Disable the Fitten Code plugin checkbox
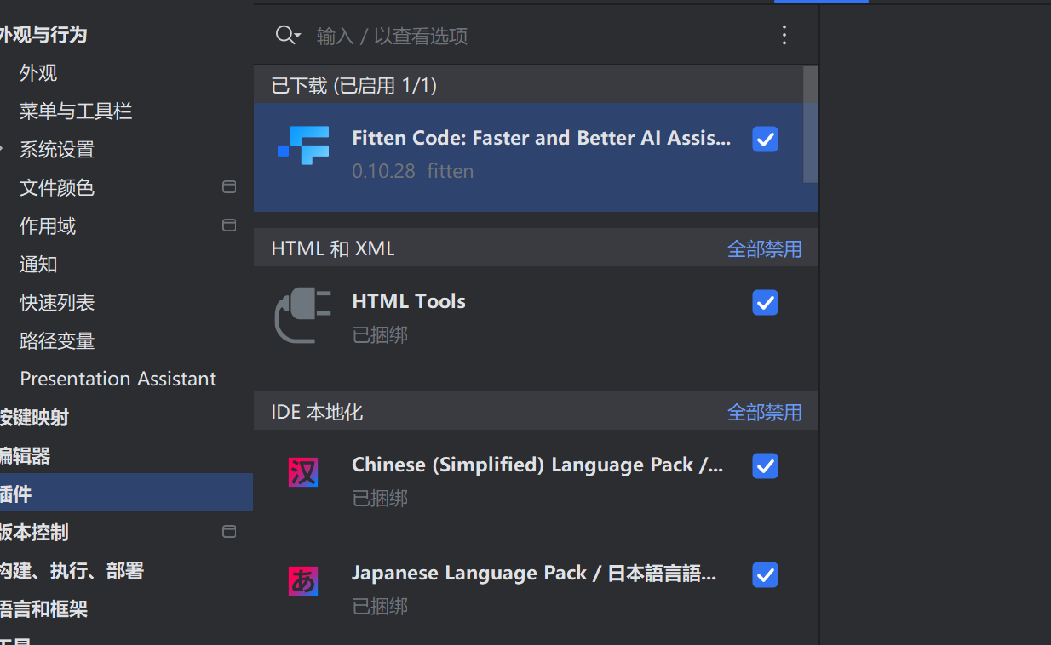 point(765,140)
